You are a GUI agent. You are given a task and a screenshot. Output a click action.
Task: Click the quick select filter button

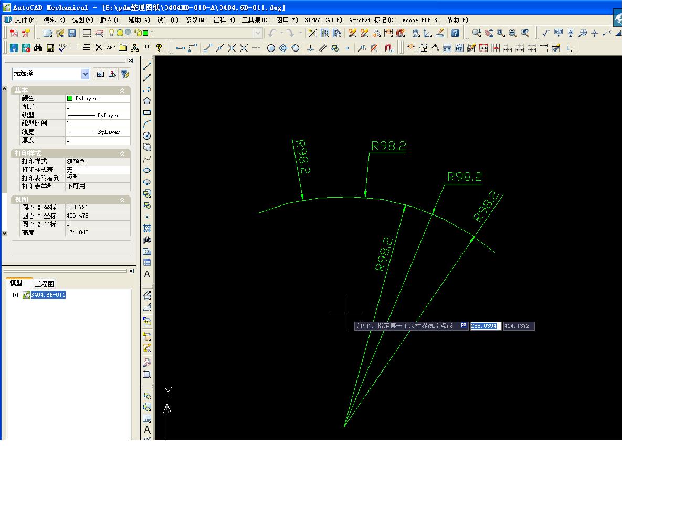(125, 74)
